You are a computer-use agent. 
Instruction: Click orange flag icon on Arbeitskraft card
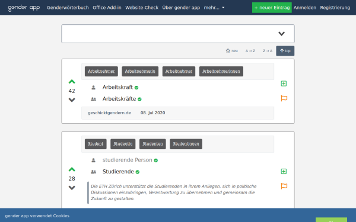pos(284,98)
